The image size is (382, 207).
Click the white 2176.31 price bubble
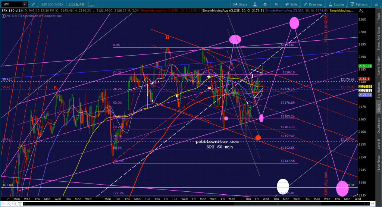tap(365, 91)
